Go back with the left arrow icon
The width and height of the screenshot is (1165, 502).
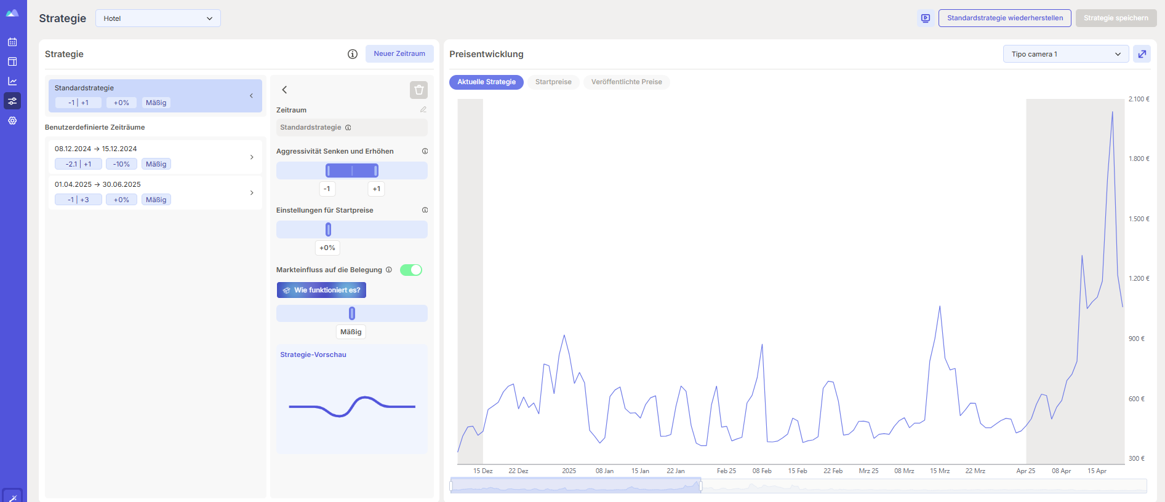[284, 90]
